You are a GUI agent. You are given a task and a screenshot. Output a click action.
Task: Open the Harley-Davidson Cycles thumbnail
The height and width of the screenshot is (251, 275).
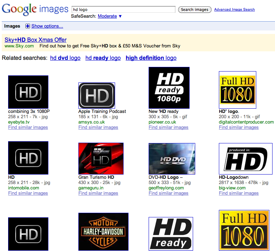[103, 232]
